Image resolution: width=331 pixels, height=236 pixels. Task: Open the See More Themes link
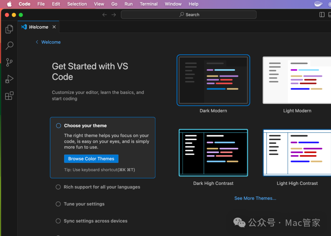point(255,198)
